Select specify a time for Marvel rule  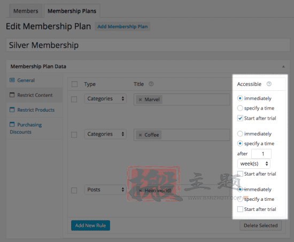[x=240, y=108]
